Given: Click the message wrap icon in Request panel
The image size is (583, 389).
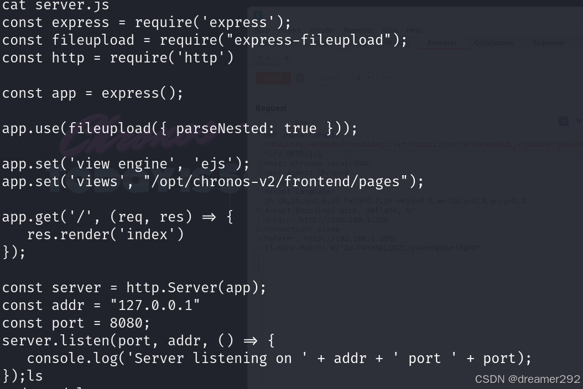Looking at the screenshot, I should 563,121.
